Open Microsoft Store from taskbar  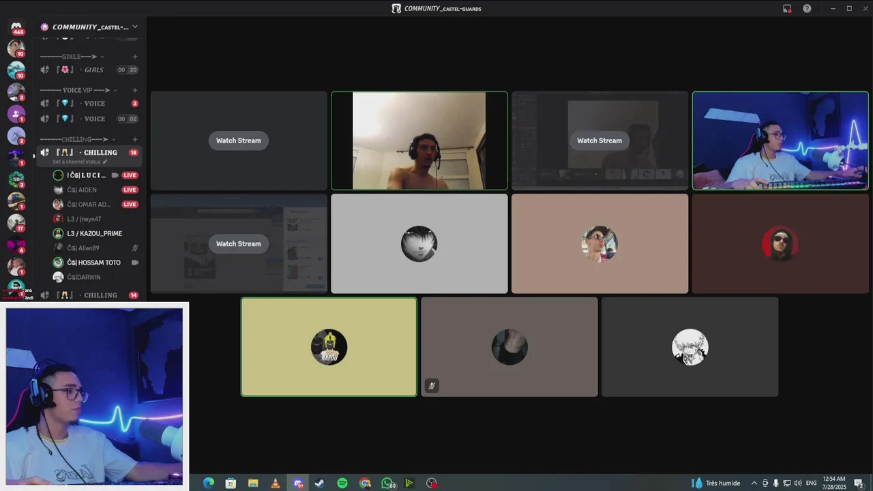(x=231, y=483)
